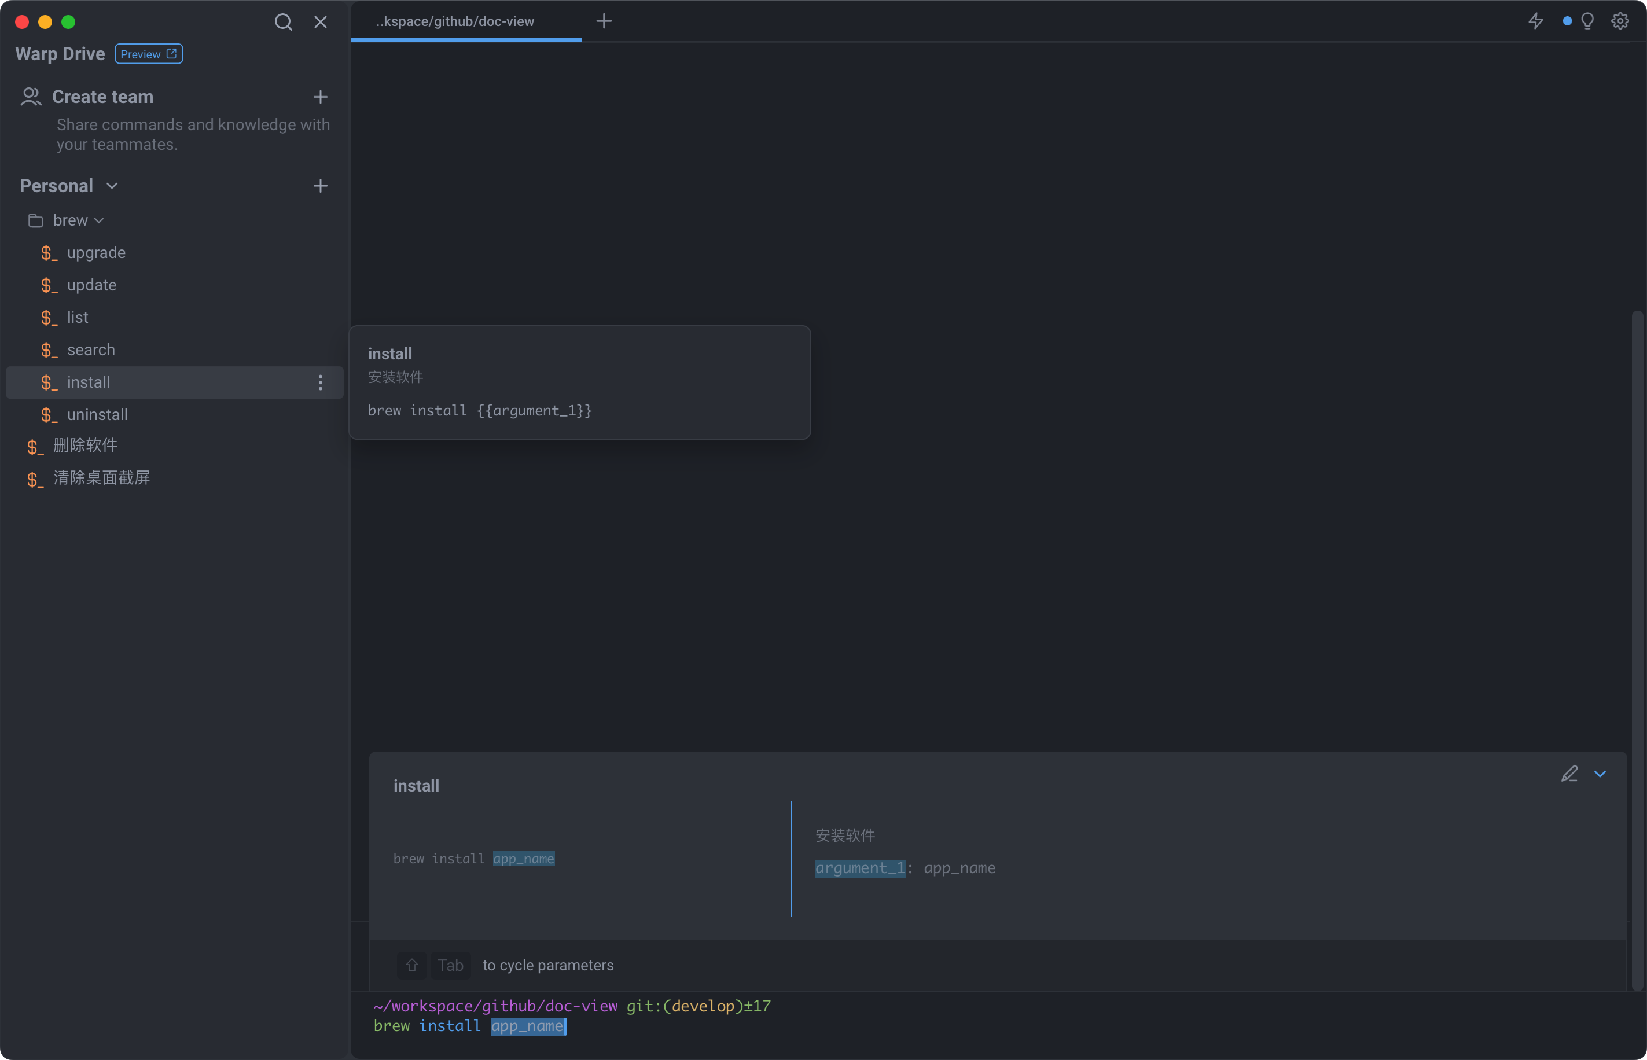Image resolution: width=1647 pixels, height=1060 pixels.
Task: Select the list workflow
Action: tap(175, 317)
